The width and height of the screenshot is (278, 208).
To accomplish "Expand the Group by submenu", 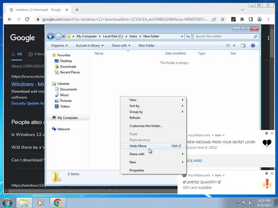I will click(153, 112).
